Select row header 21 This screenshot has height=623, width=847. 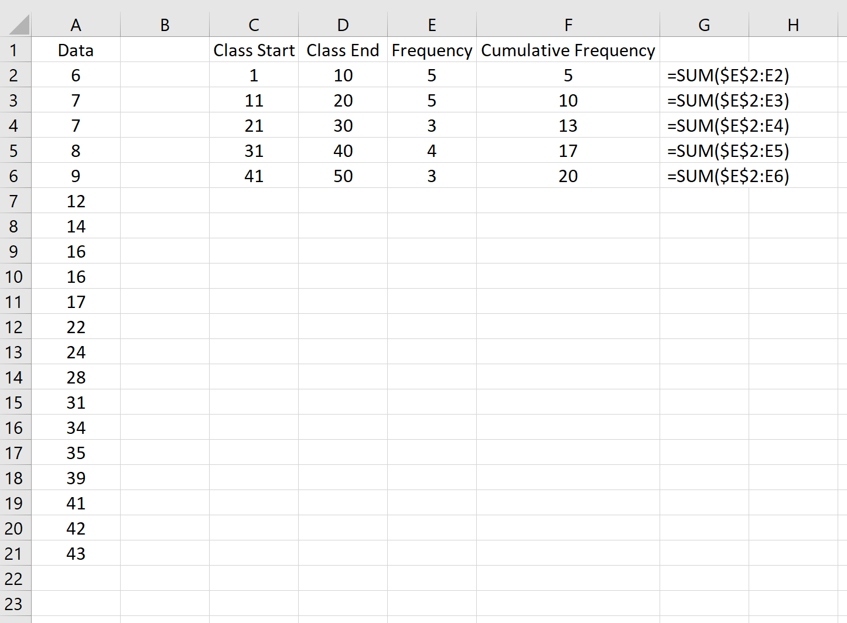pos(16,553)
